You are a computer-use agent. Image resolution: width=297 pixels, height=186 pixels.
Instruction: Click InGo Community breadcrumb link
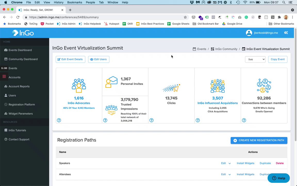226,49
